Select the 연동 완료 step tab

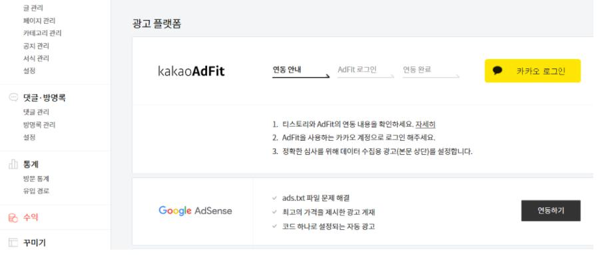click(x=431, y=71)
